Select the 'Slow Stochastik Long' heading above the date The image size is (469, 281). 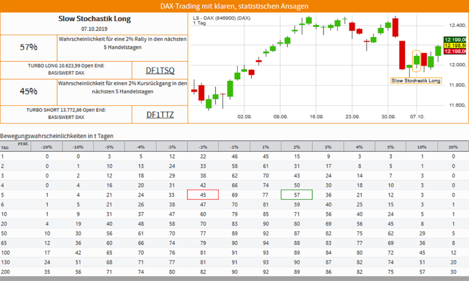(x=94, y=18)
